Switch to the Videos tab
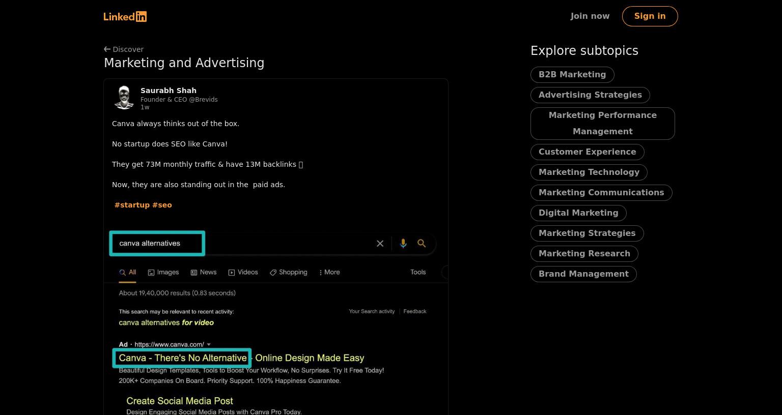The height and width of the screenshot is (415, 782). pos(243,273)
